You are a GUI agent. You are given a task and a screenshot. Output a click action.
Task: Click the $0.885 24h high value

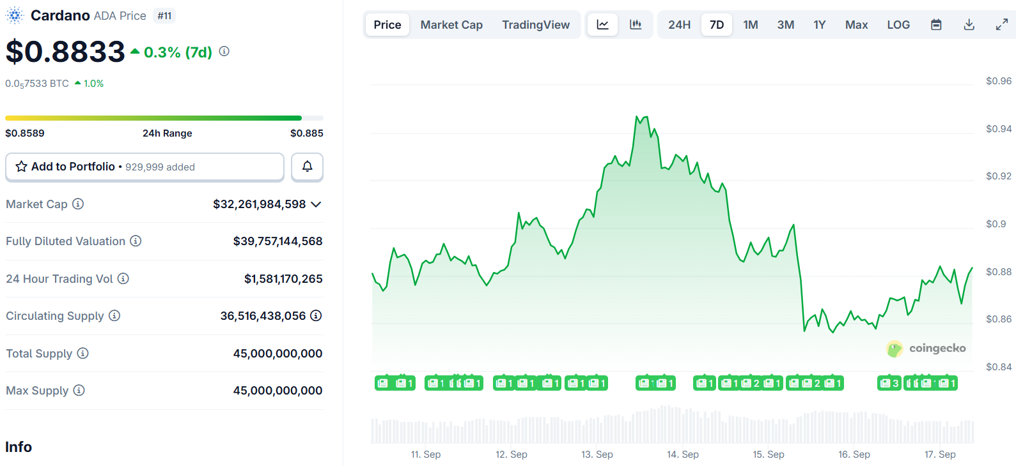point(307,133)
